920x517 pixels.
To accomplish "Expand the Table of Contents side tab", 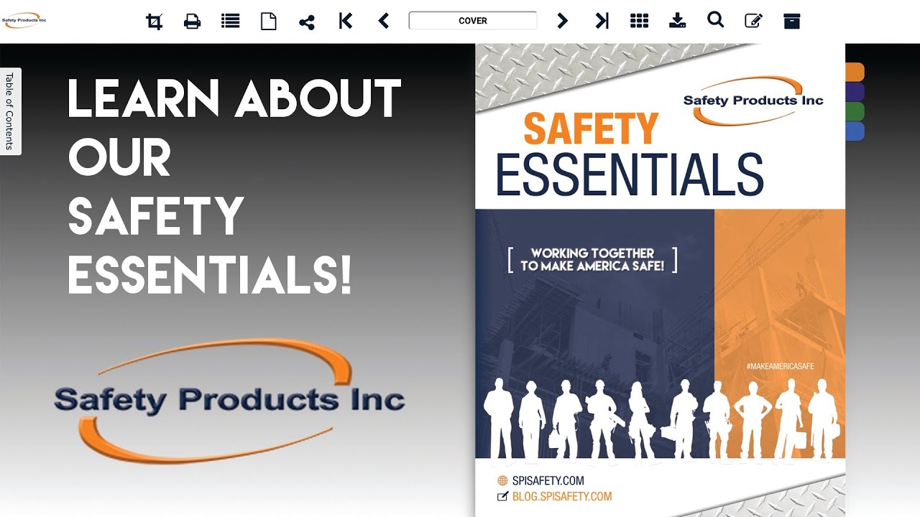I will 10,111.
